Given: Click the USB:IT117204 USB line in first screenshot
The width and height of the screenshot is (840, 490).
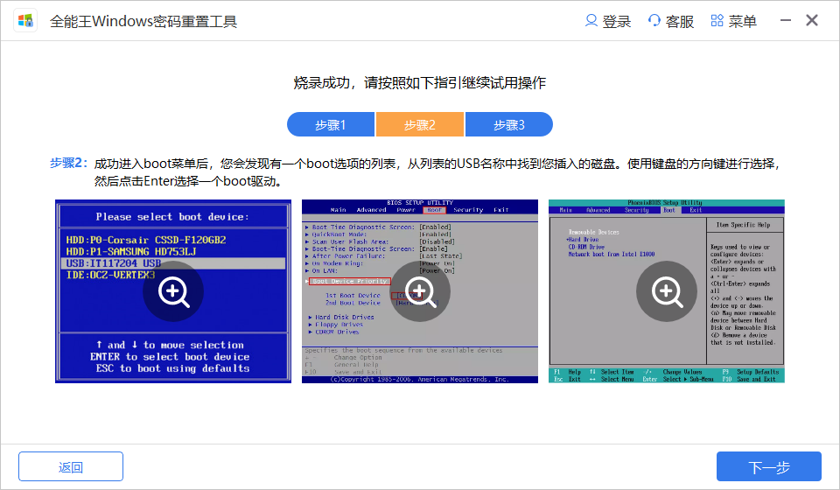Looking at the screenshot, I should (x=114, y=263).
